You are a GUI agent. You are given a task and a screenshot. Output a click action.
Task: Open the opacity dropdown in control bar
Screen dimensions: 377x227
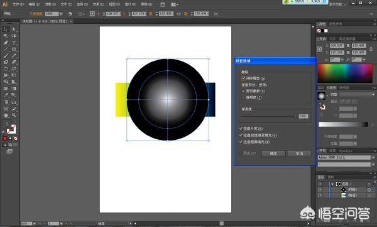coord(61,14)
